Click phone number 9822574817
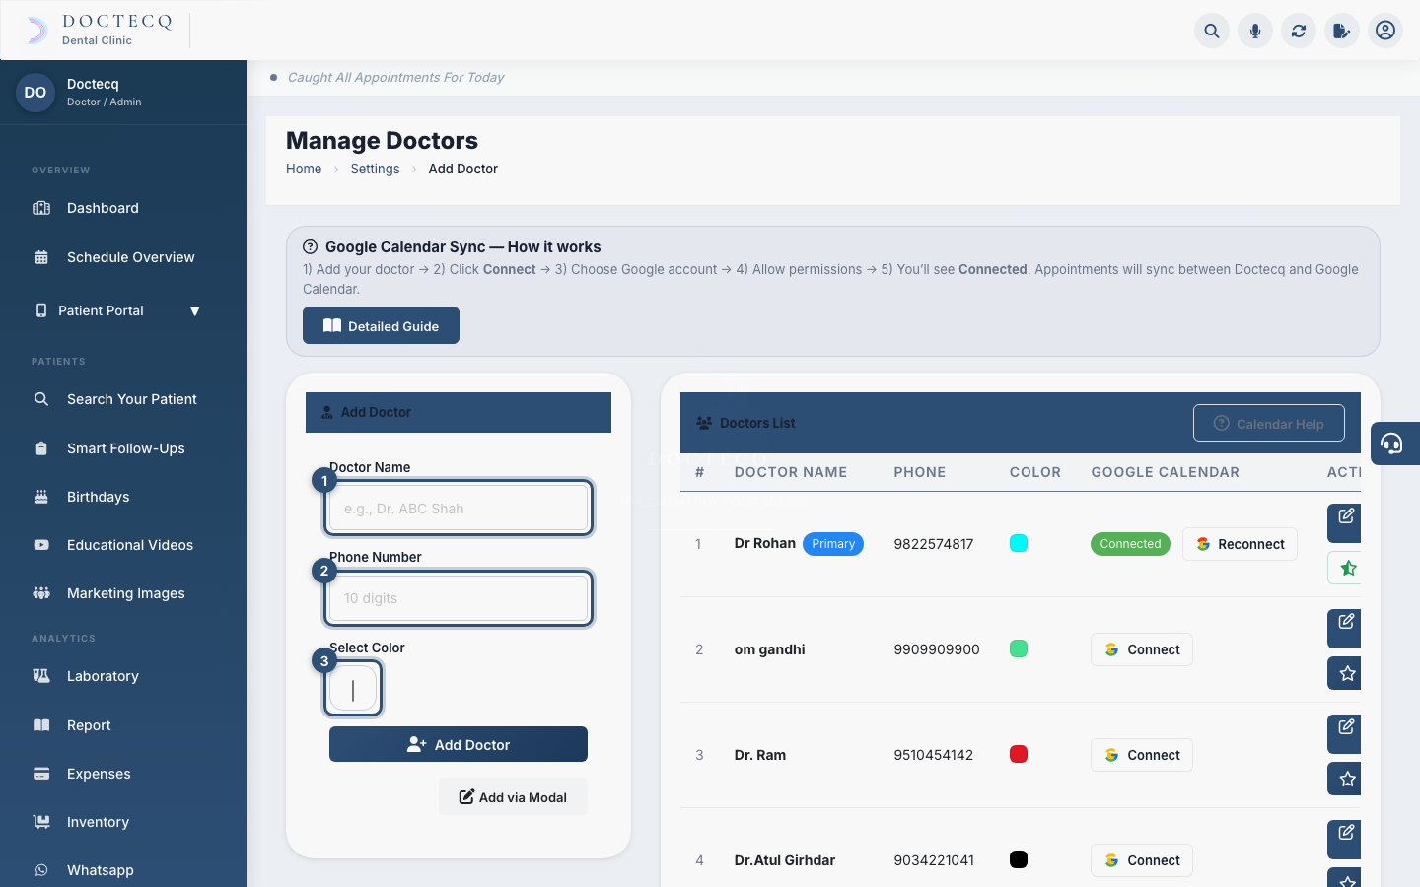 934,544
